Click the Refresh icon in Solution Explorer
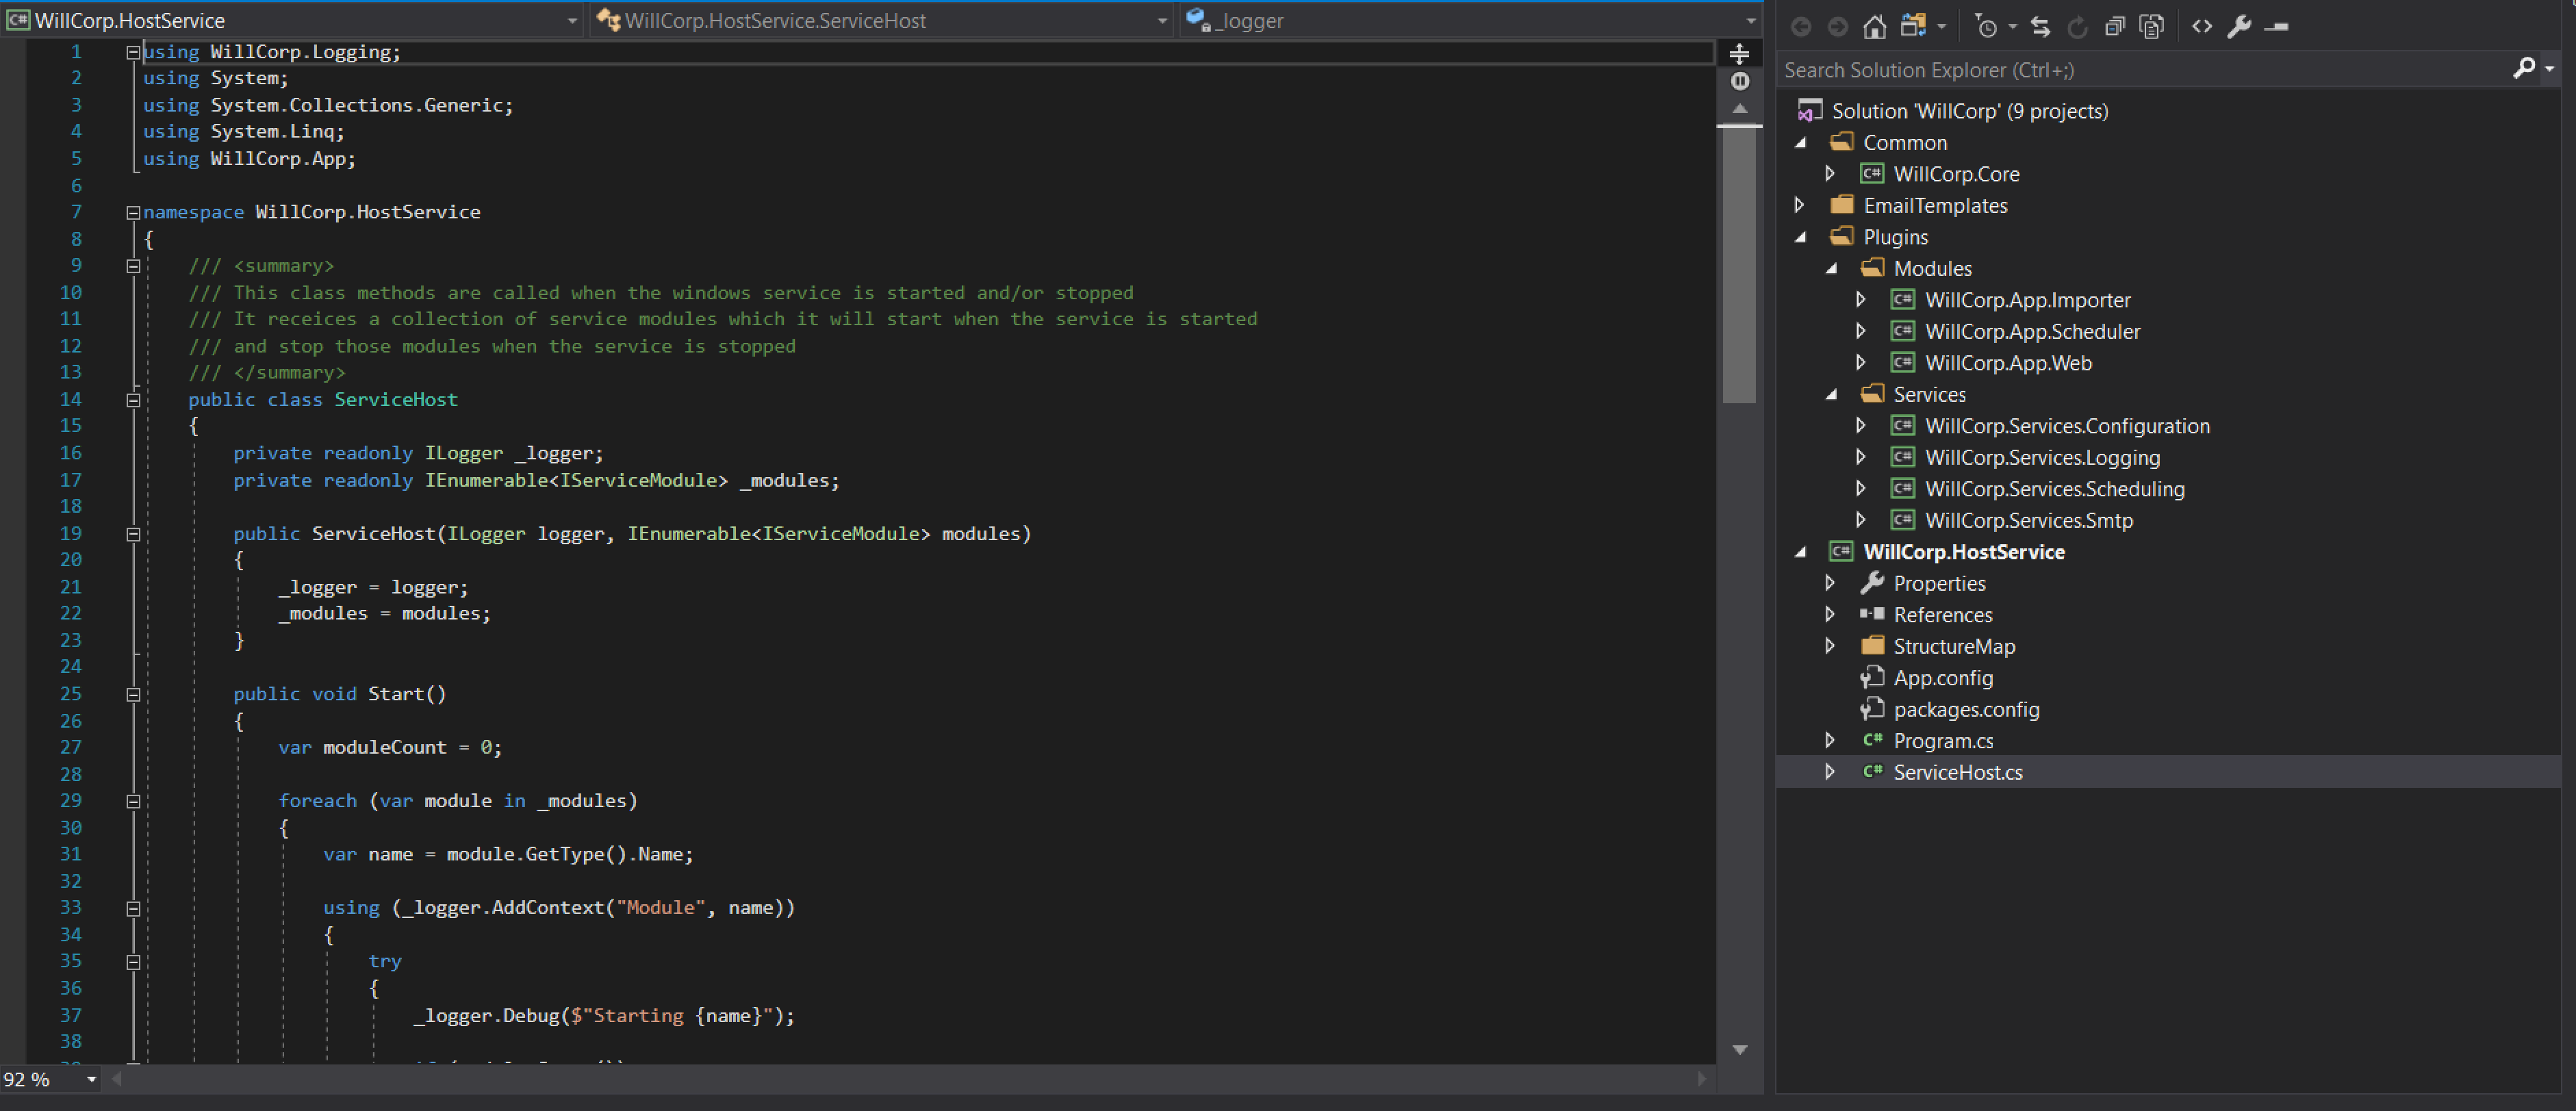Screen dimensions: 2576x1111 coord(2078,26)
